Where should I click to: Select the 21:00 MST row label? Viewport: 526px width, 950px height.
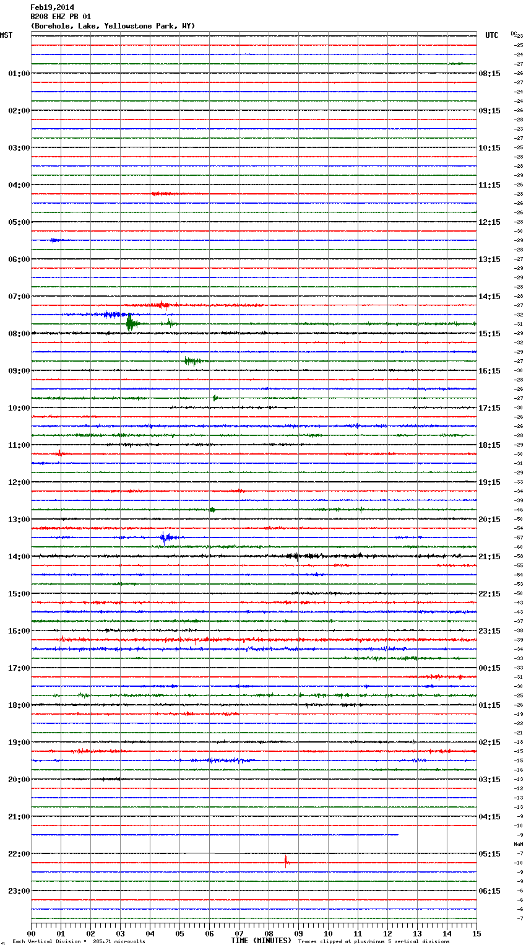click(x=19, y=817)
